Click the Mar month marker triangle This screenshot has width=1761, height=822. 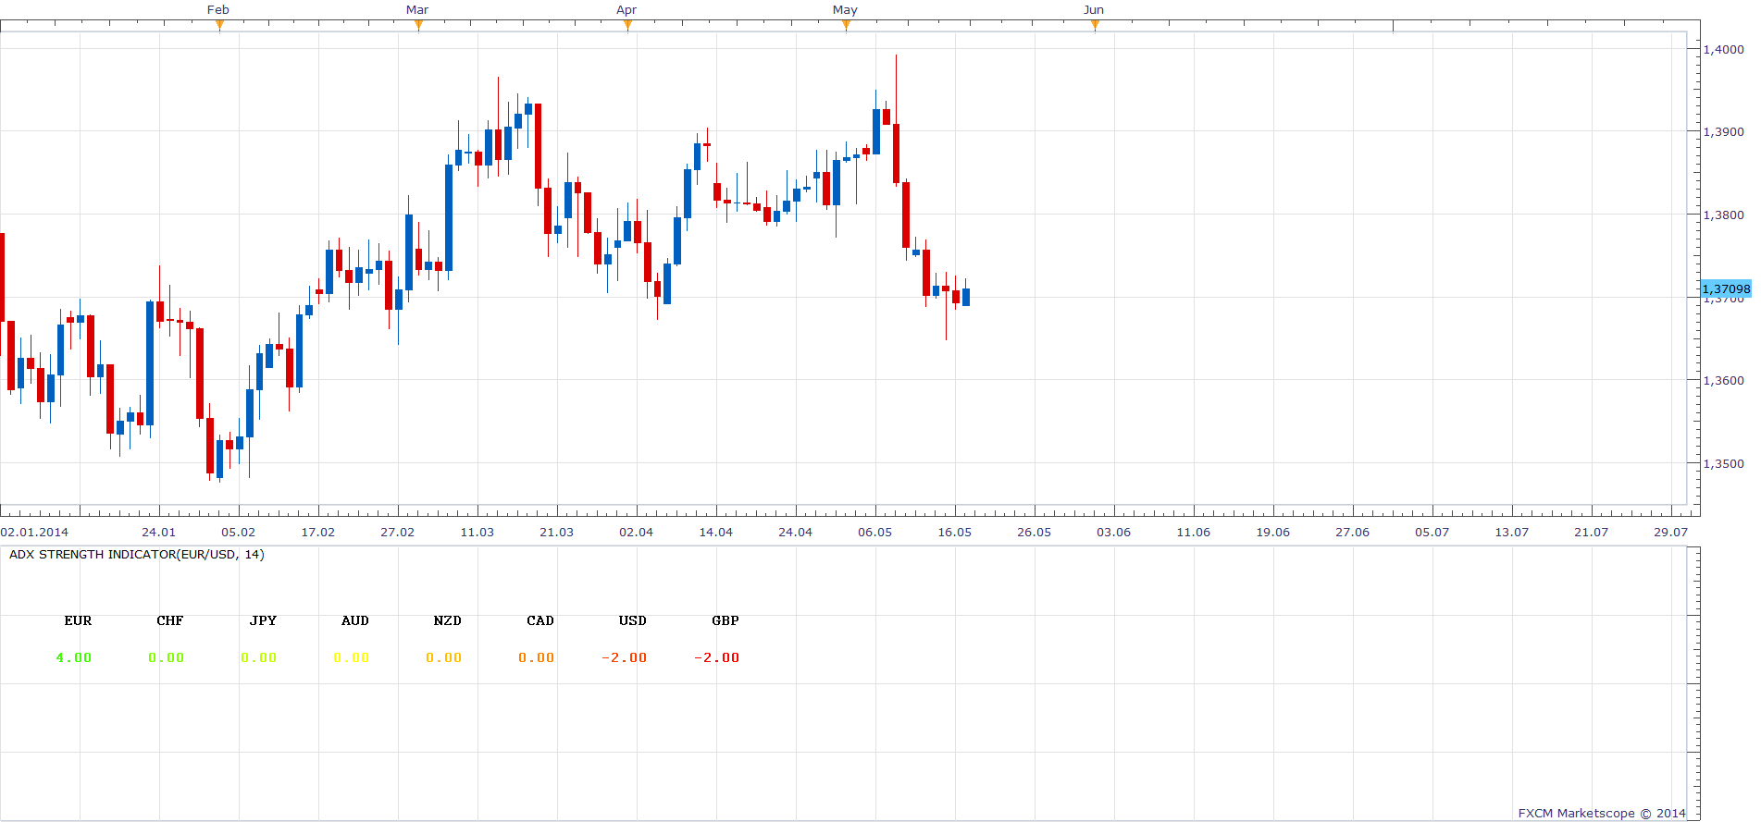[x=419, y=25]
